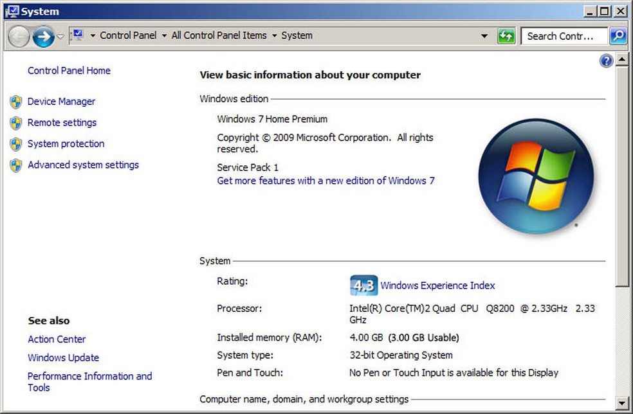
Task: Click the shield icon beside Remote settings
Action: point(15,123)
